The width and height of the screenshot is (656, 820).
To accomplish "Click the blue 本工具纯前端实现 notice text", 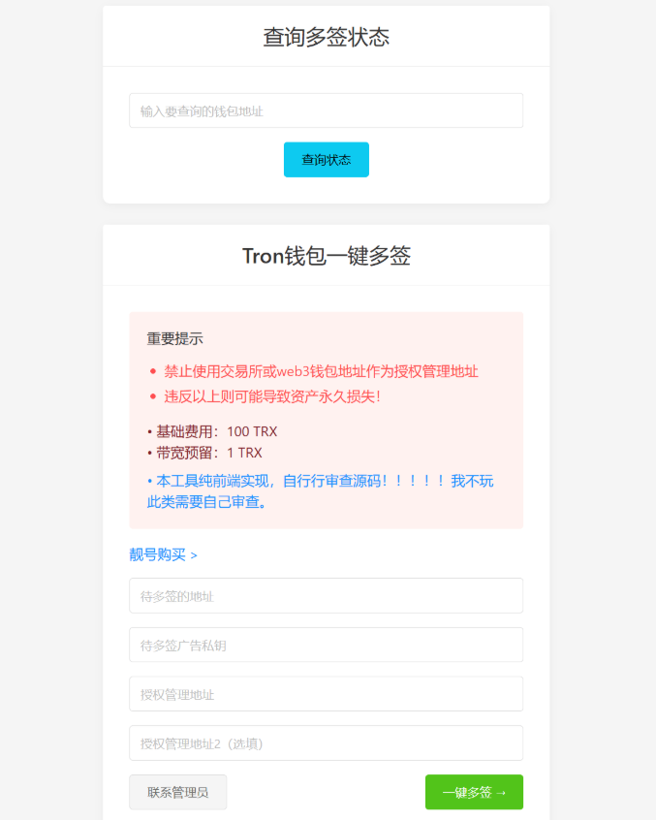I will 321,491.
